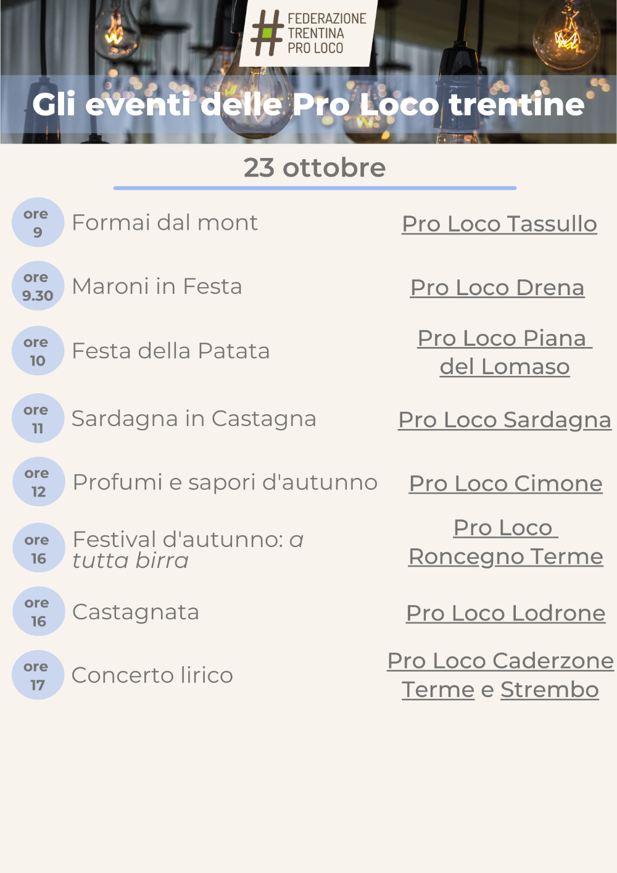Open the Pro Loco Drena link
The width and height of the screenshot is (617, 873).
click(x=497, y=287)
